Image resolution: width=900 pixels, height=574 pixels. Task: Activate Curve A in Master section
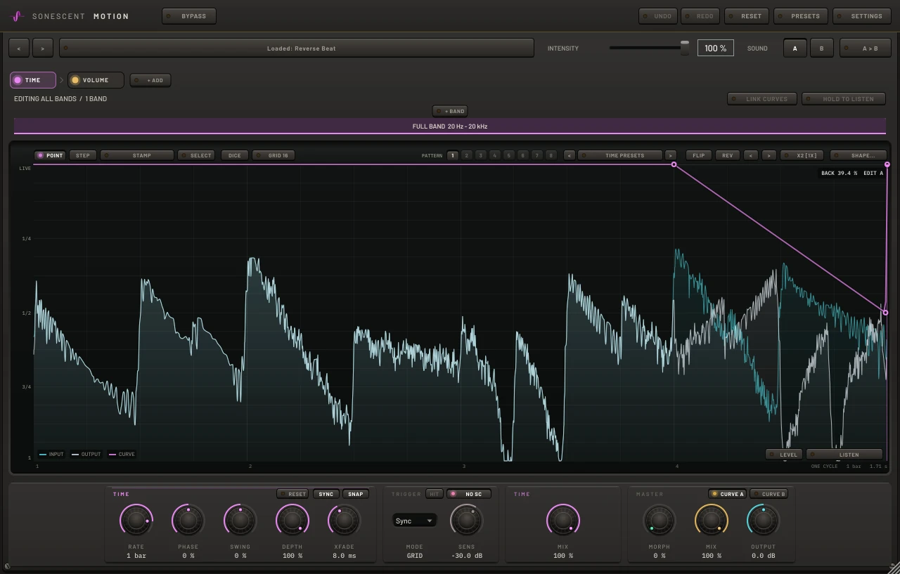727,494
